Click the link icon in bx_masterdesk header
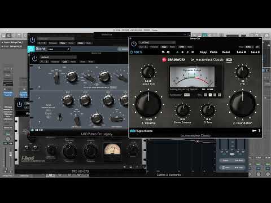Screen dimensions: 271x203 pyautogui.click(x=257, y=47)
